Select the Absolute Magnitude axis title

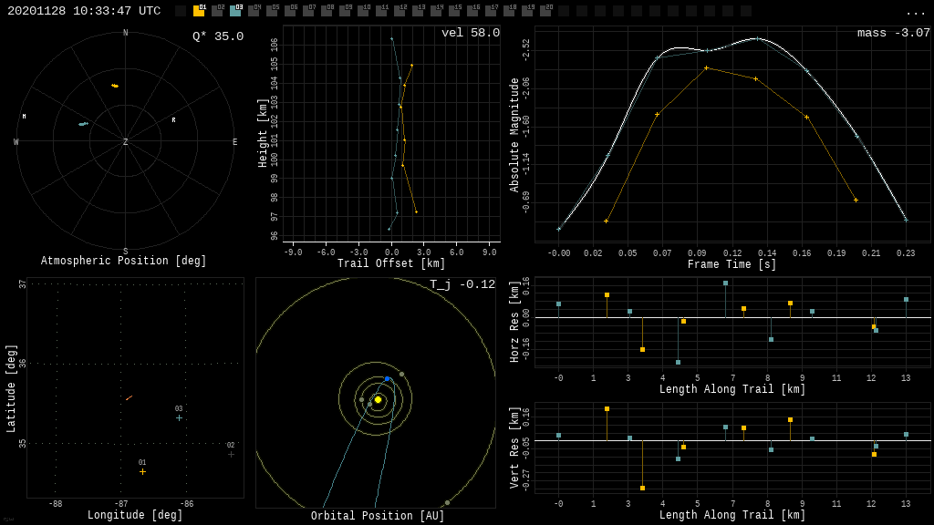point(514,135)
